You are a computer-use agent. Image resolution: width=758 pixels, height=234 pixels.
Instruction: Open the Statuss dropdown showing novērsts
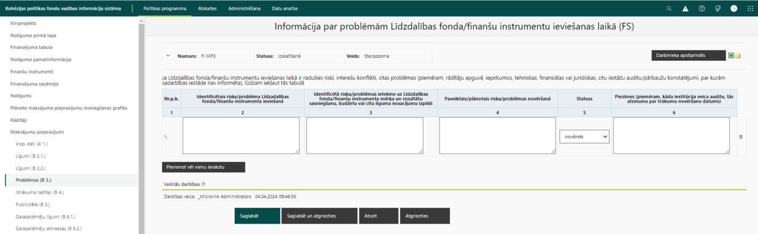[x=584, y=136]
